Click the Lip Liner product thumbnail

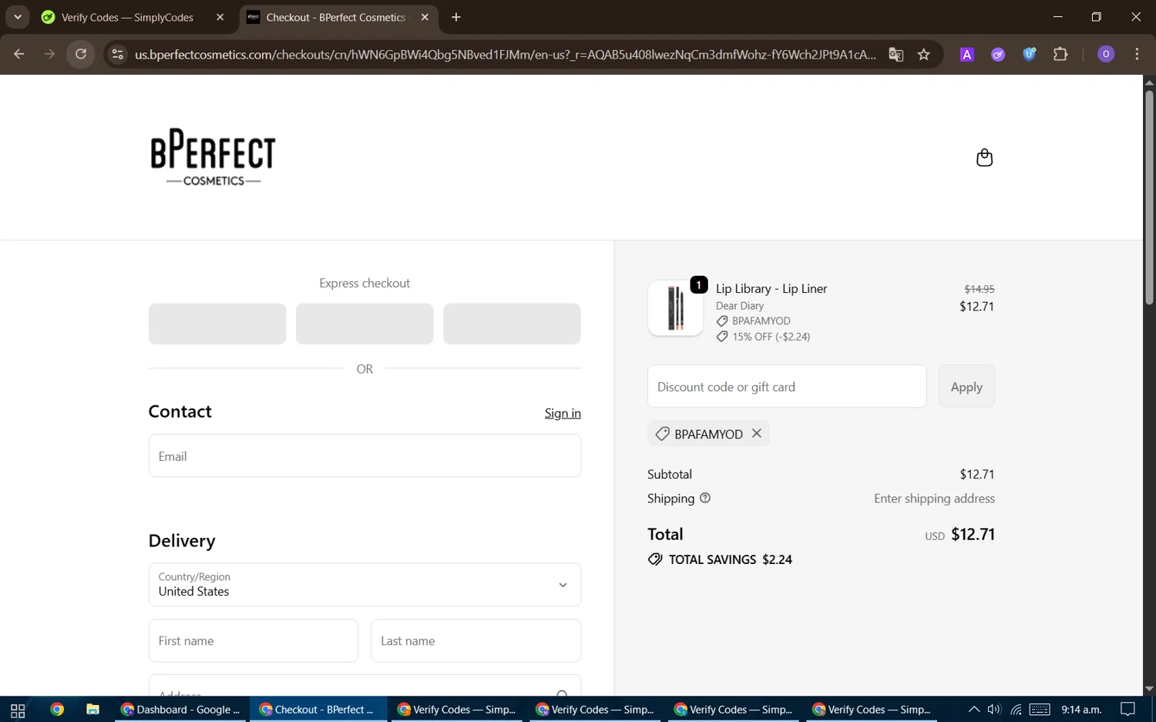(x=676, y=308)
